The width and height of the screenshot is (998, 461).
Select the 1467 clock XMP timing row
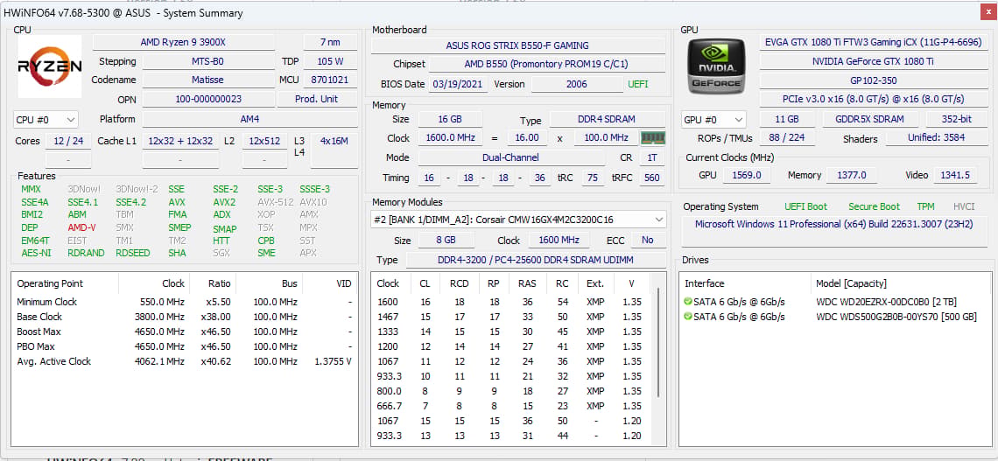tap(512, 317)
